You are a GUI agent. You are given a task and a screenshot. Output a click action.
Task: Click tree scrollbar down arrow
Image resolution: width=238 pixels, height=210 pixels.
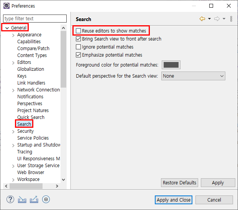point(64,180)
